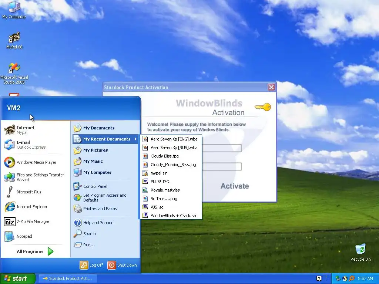Click Stardock Product Activation taskbar button
The width and height of the screenshot is (379, 284).
click(x=68, y=278)
